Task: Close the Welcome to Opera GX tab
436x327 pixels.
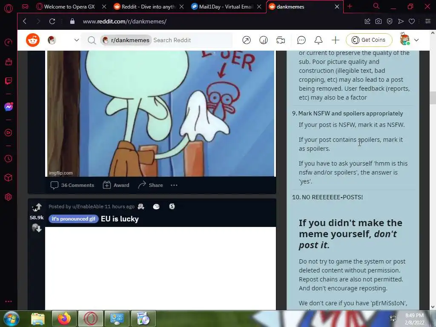Action: point(104,7)
